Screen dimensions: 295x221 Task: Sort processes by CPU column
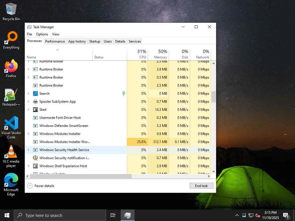(137, 54)
